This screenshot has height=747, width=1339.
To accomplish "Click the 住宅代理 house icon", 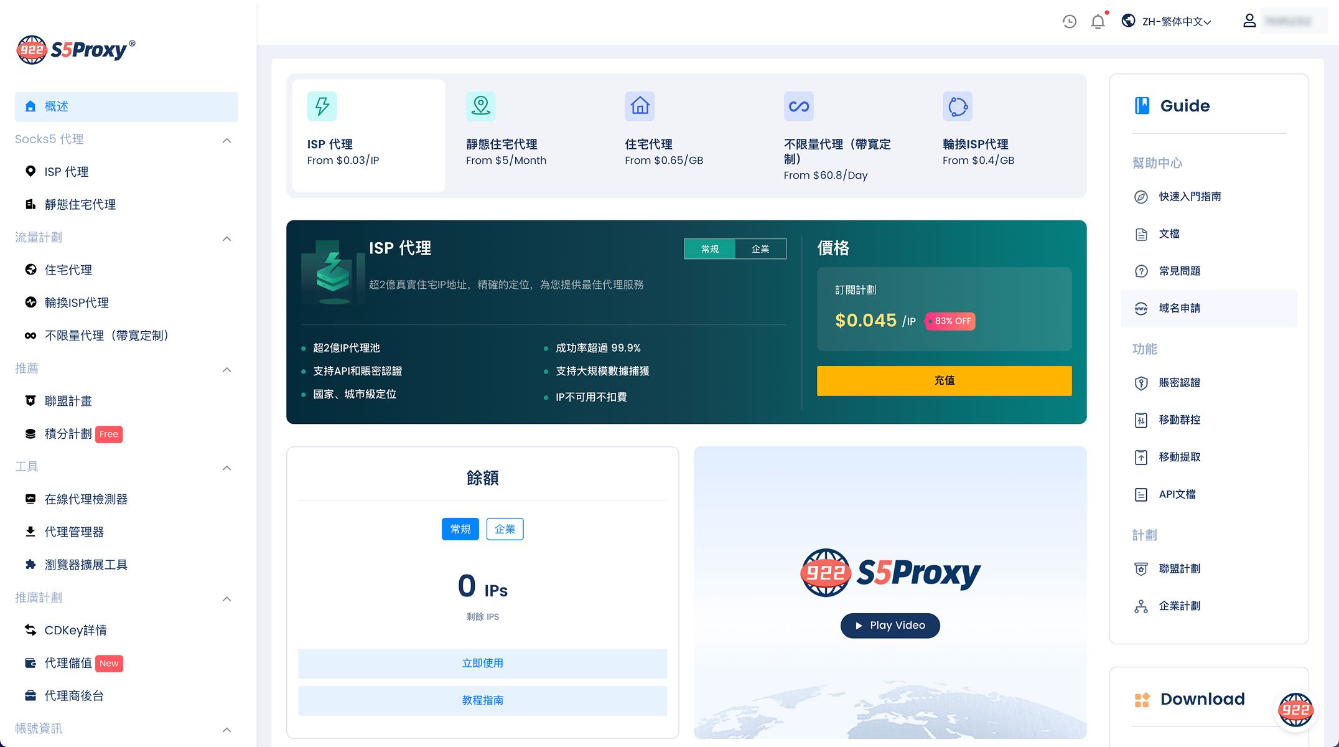I will click(x=640, y=106).
